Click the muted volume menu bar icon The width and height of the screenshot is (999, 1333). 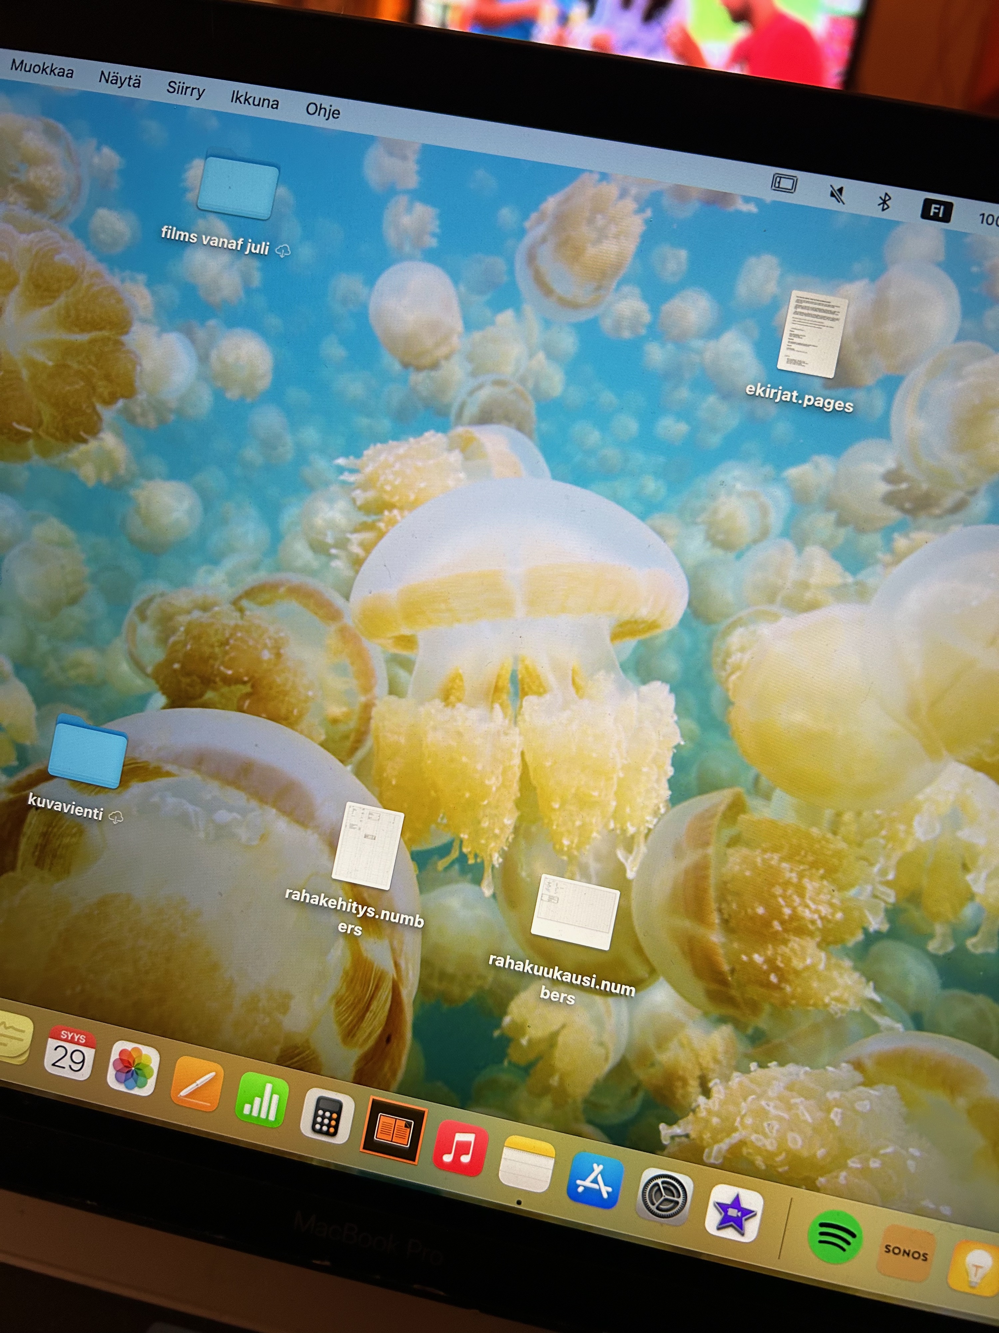pos(837,195)
